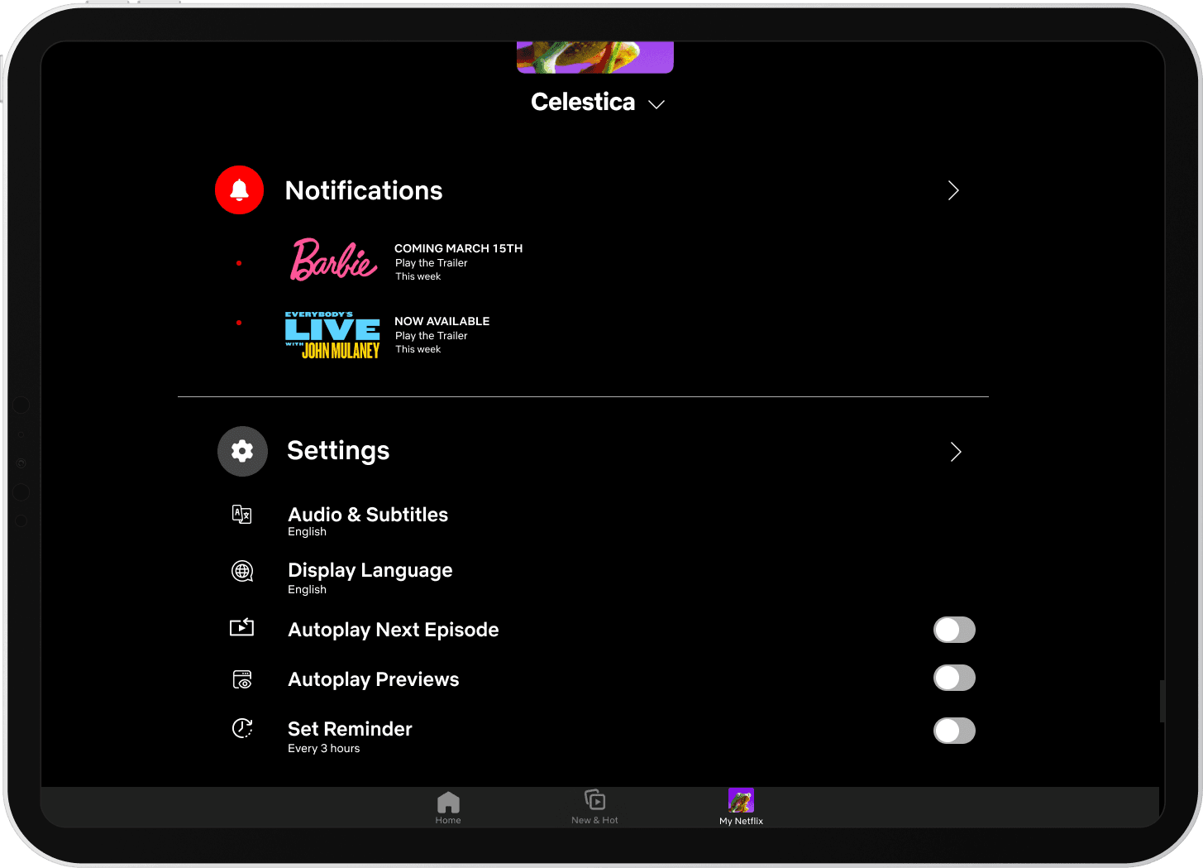Click the red Notifications bell icon
The width and height of the screenshot is (1203, 868).
click(239, 190)
